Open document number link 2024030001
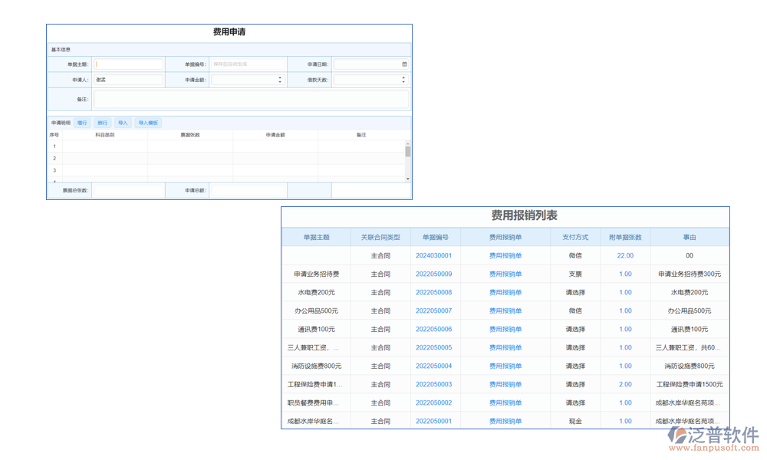This screenshot has height=460, width=767. point(433,255)
